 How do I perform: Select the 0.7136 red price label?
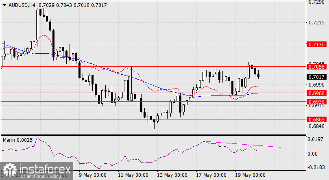point(316,44)
